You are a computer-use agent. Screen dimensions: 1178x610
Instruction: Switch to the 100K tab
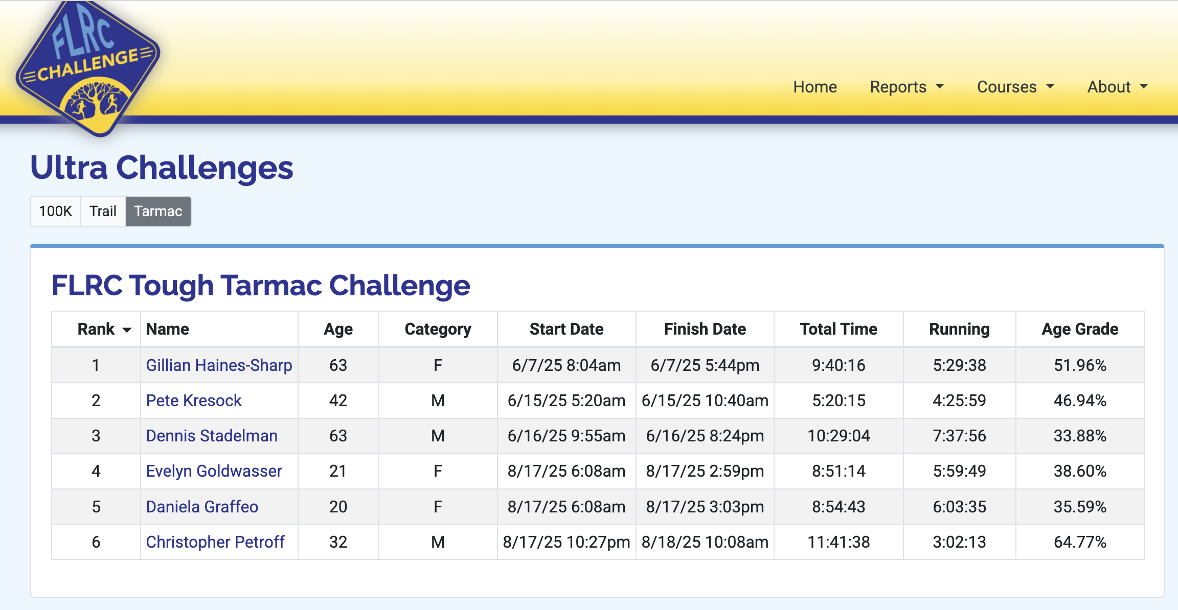point(55,211)
